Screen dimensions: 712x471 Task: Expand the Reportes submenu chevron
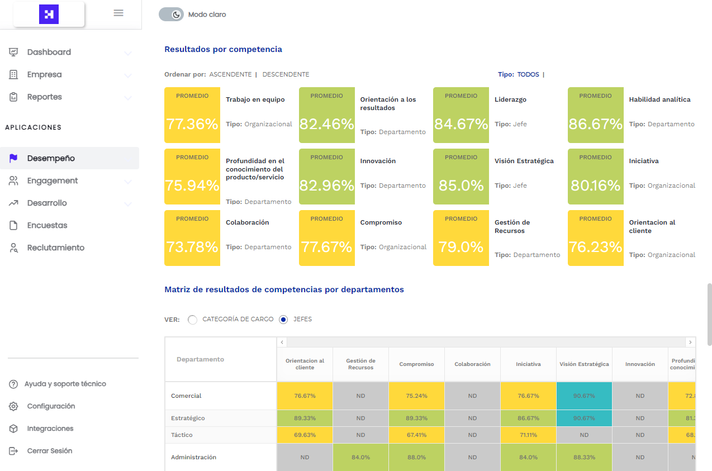[x=128, y=97]
